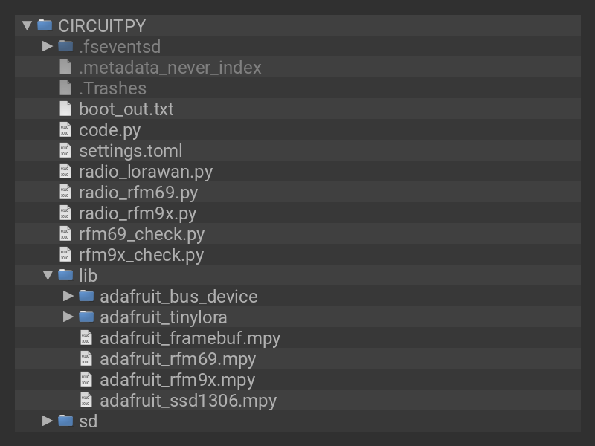Expand the sd folder

[48, 421]
